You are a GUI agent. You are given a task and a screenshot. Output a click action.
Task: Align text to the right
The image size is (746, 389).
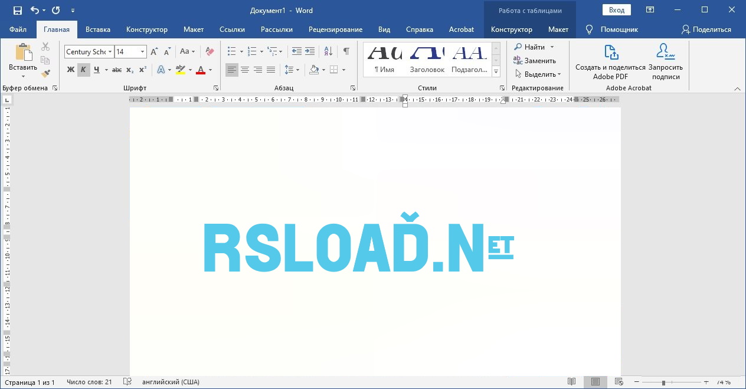[x=258, y=70]
